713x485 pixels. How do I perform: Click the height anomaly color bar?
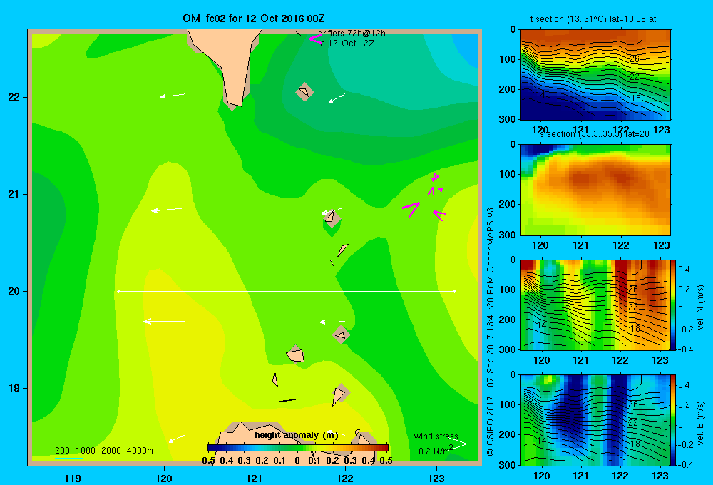coord(298,448)
